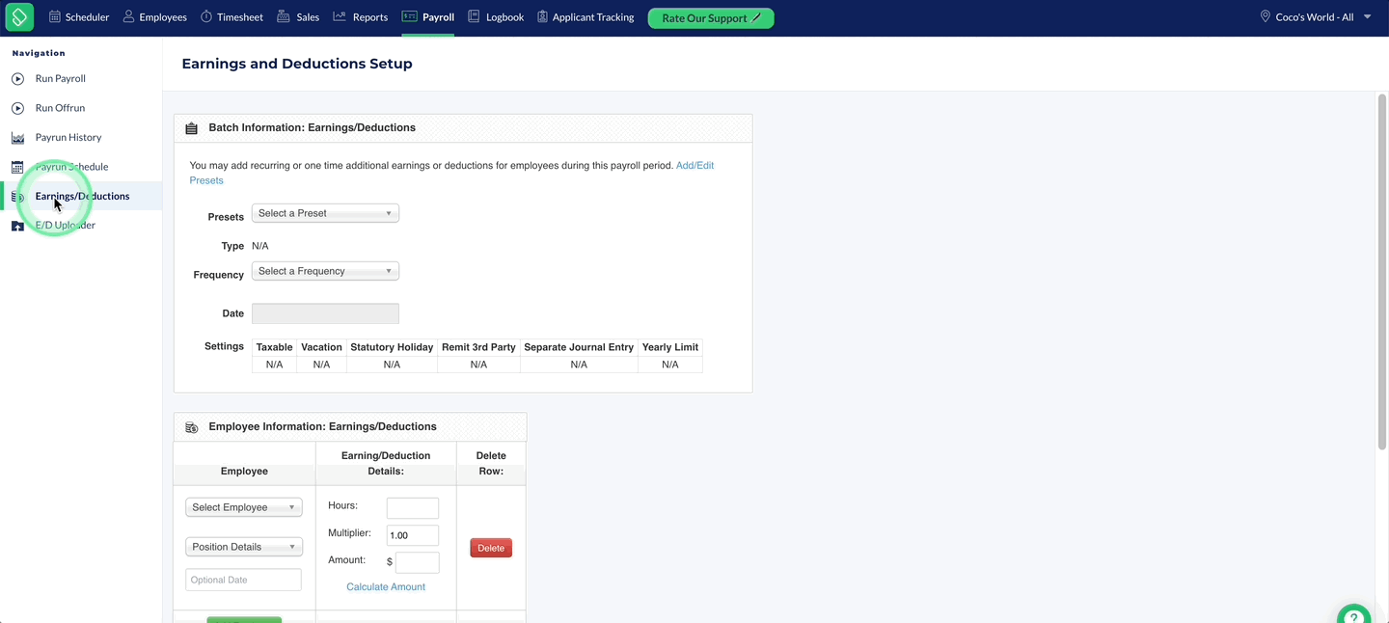Click the Logbook icon
The width and height of the screenshot is (1389, 623).
[474, 17]
